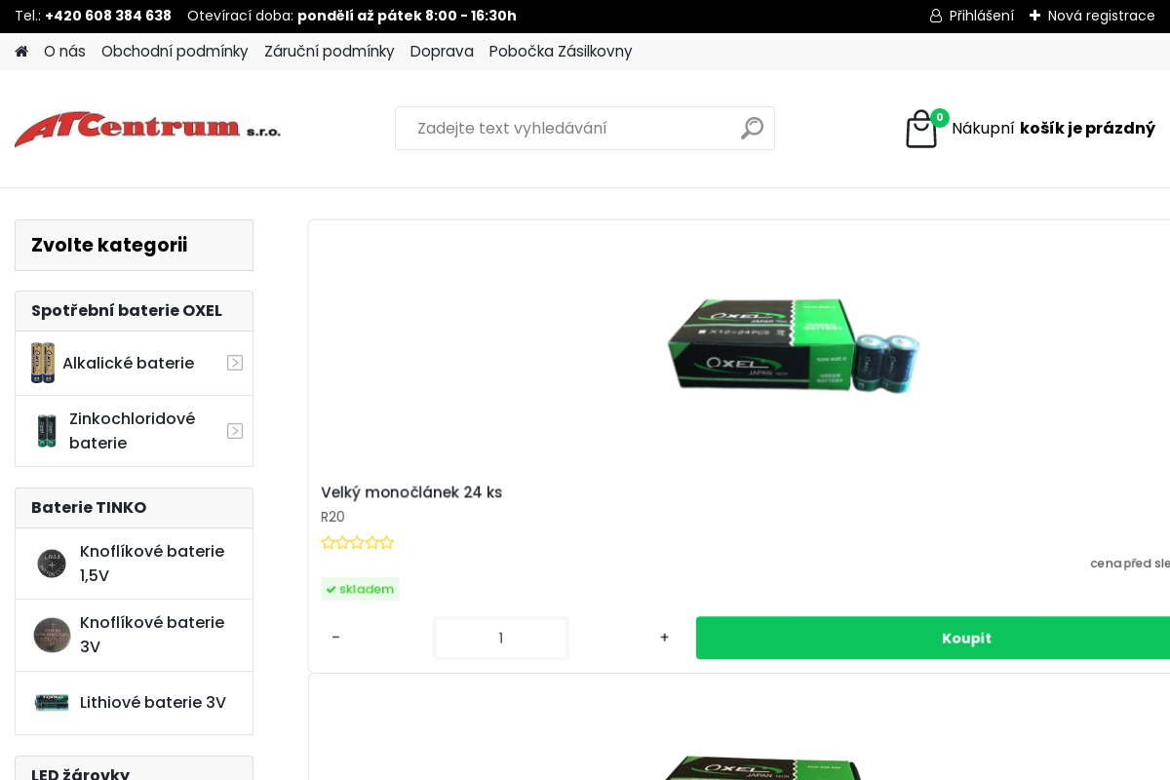Click the Nová registrace link
Image resolution: width=1170 pixels, height=780 pixels.
click(x=1092, y=16)
